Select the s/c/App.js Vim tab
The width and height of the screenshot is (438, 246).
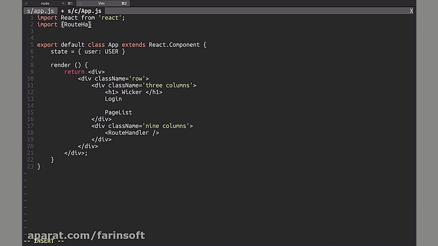tap(81, 11)
